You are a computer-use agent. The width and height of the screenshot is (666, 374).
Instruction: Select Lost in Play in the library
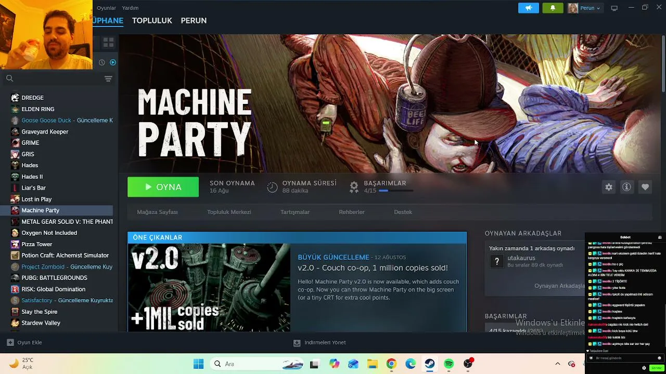tap(36, 199)
